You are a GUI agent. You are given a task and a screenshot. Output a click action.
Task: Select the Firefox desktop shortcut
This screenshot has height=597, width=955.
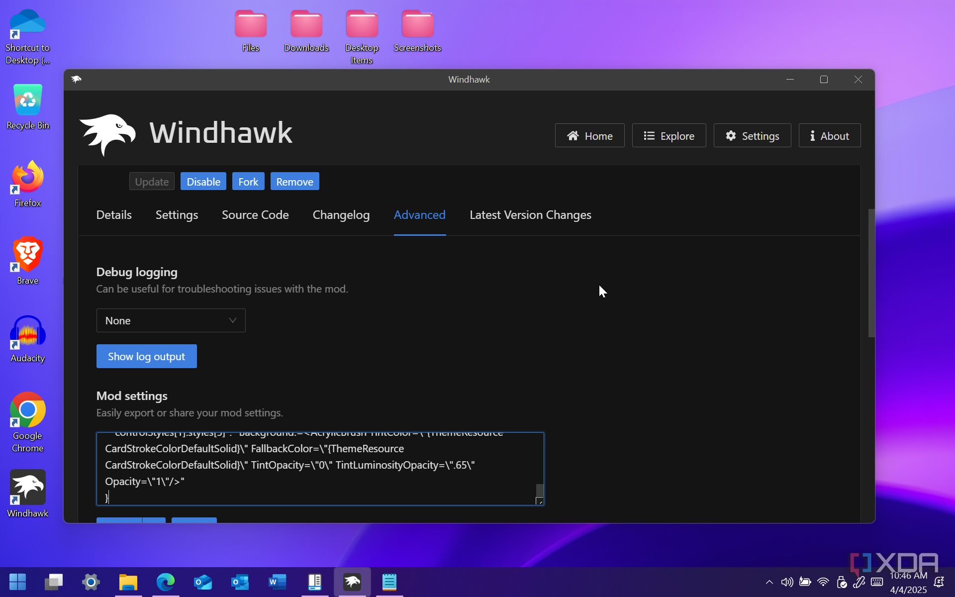pyautogui.click(x=28, y=184)
